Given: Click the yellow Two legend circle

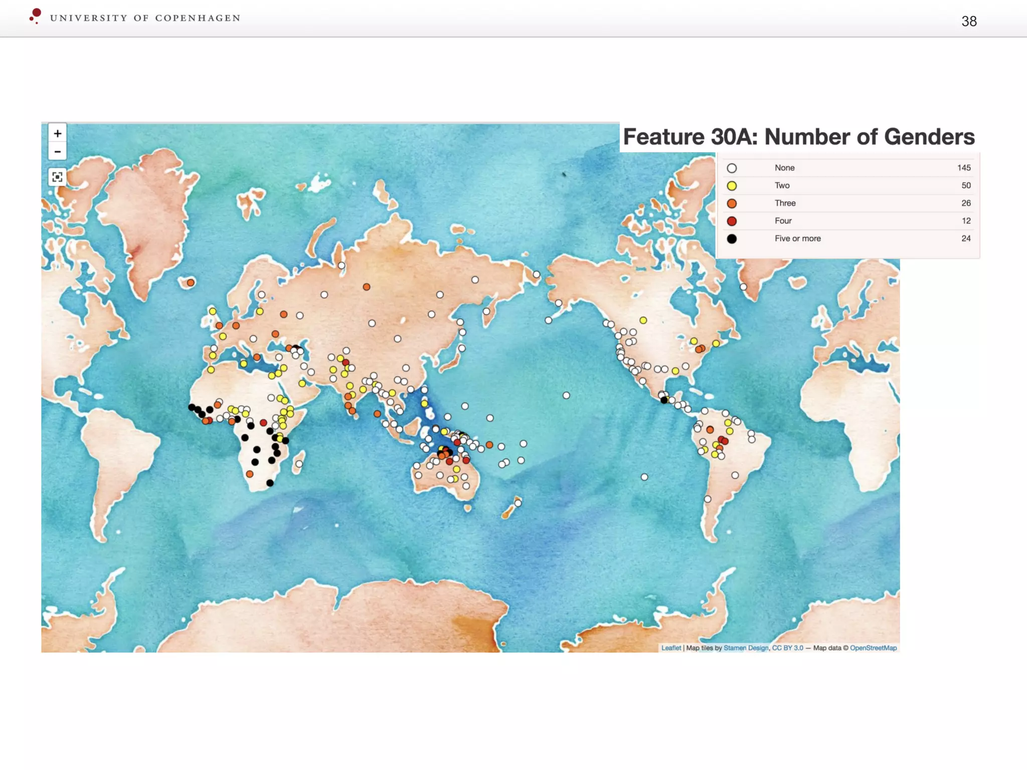Looking at the screenshot, I should pyautogui.click(x=732, y=186).
